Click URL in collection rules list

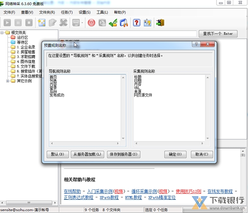click(x=137, y=88)
